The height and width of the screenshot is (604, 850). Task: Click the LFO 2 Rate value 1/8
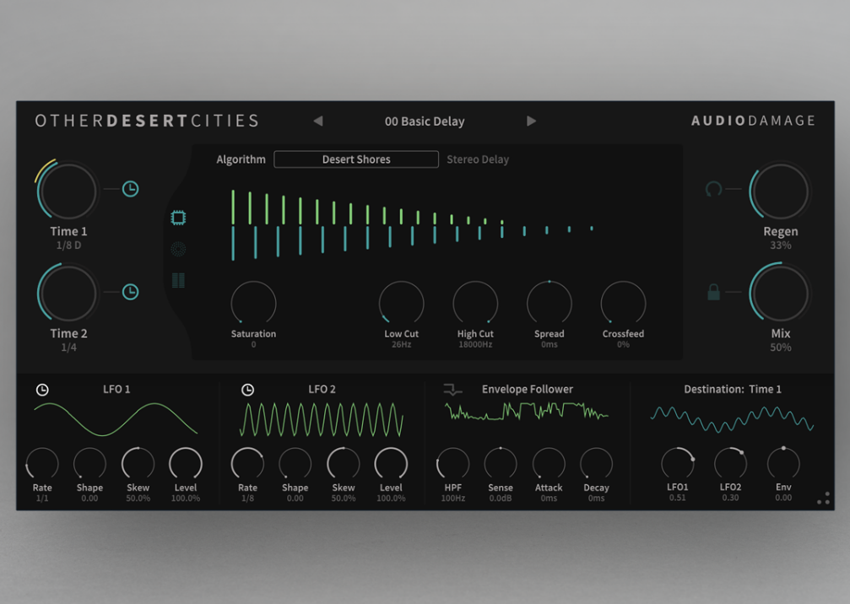(247, 499)
